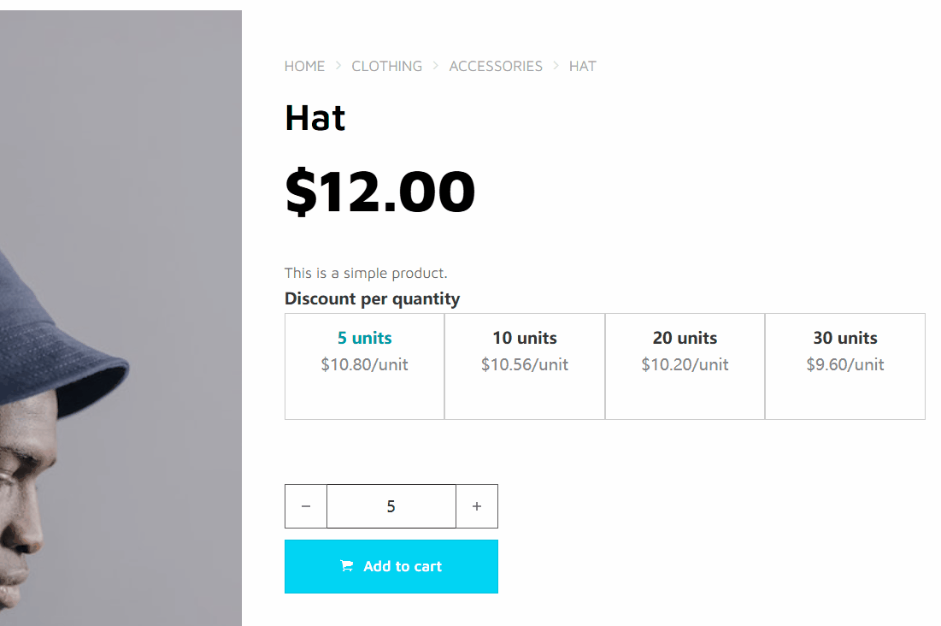Click the chevron before Hat breadcrumb
The width and height of the screenshot is (941, 626).
(556, 66)
